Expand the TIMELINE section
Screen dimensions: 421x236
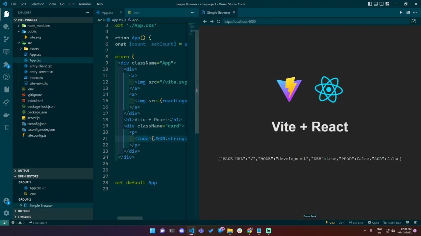pos(53,217)
